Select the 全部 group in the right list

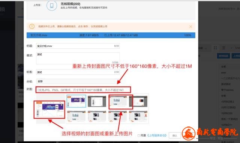(x=223, y=67)
